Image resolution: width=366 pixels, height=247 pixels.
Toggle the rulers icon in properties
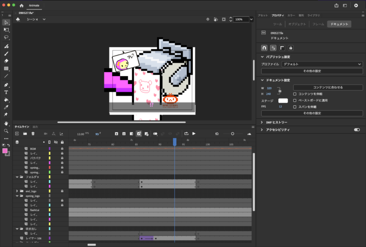point(282,48)
